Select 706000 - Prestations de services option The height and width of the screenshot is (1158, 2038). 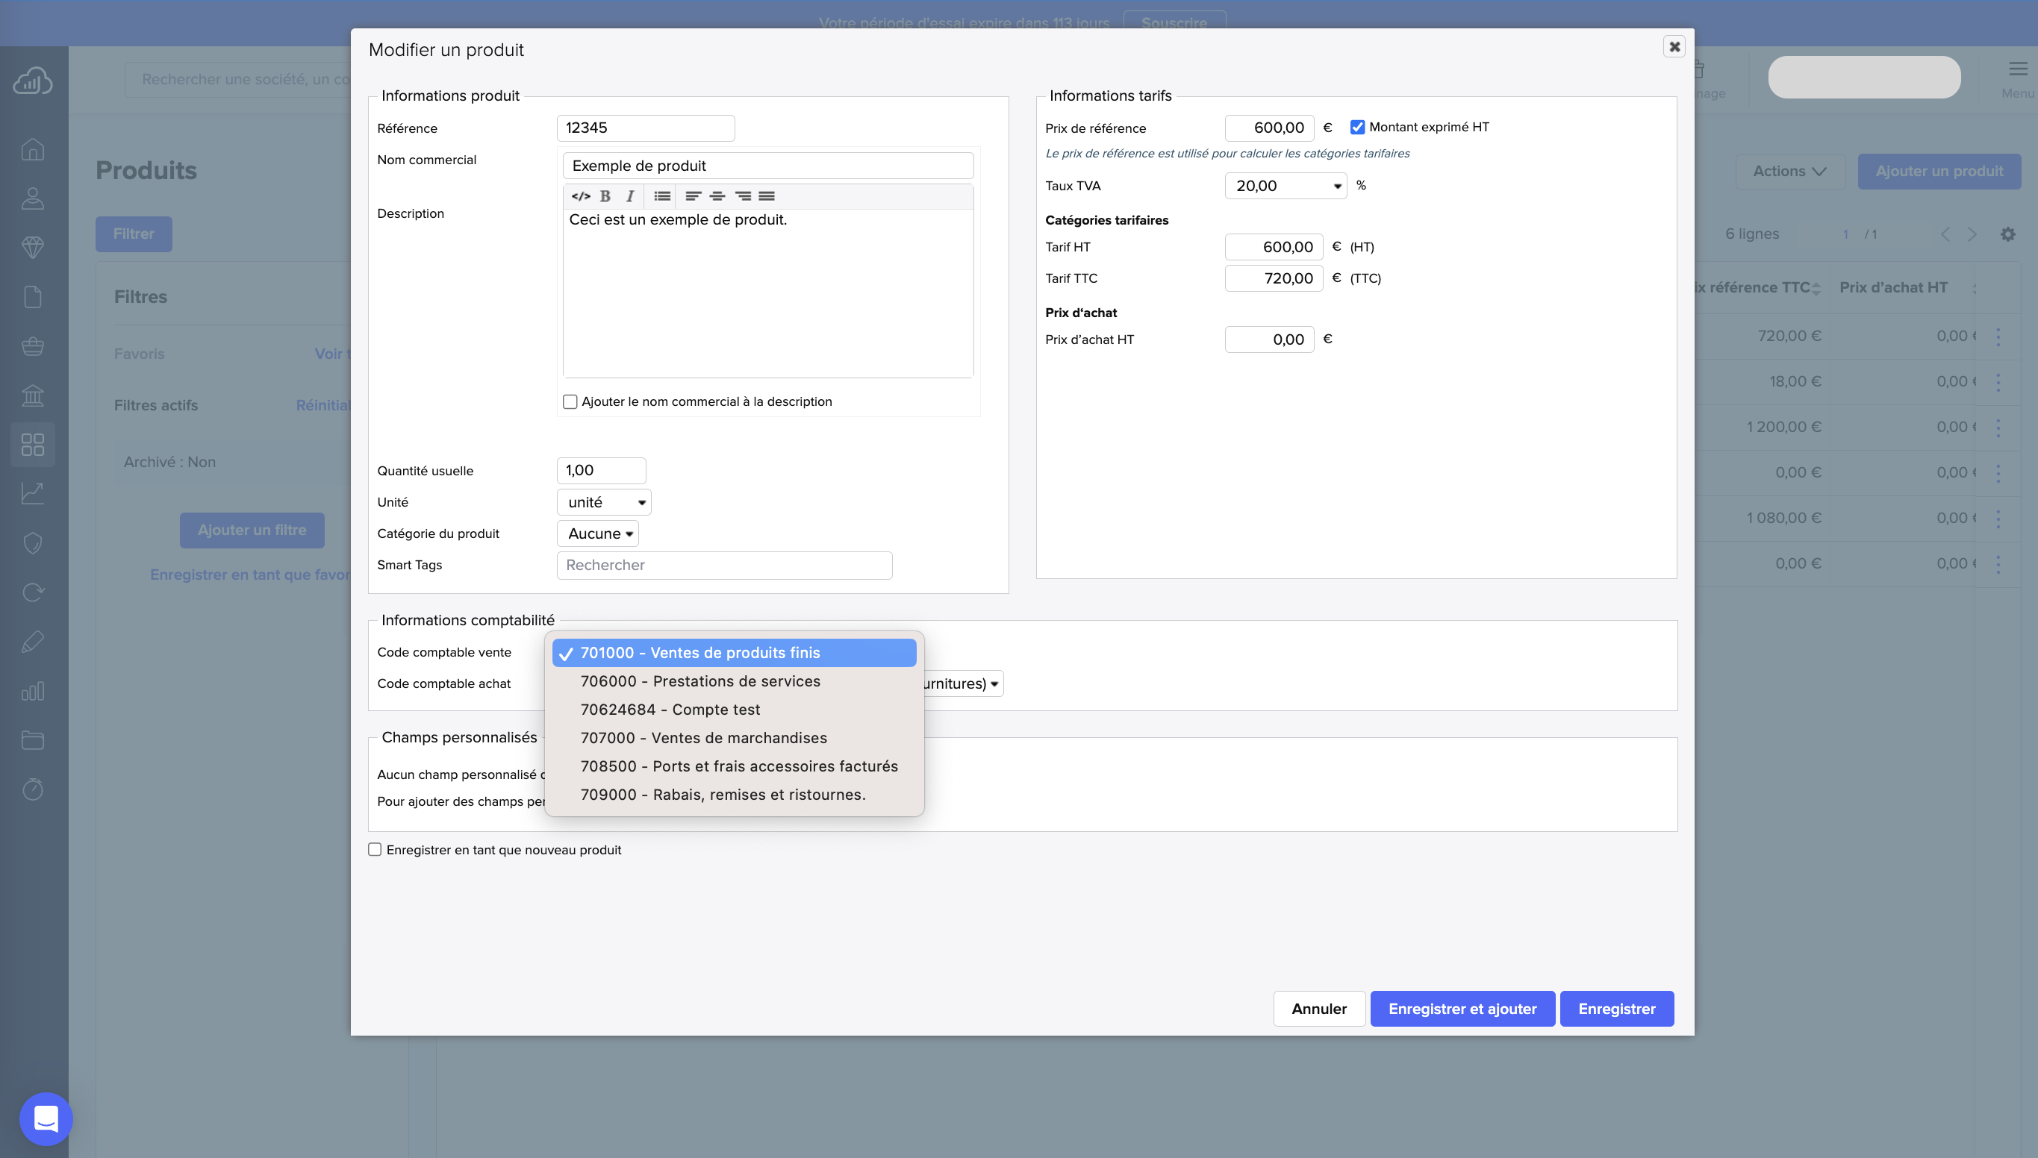[x=700, y=680]
